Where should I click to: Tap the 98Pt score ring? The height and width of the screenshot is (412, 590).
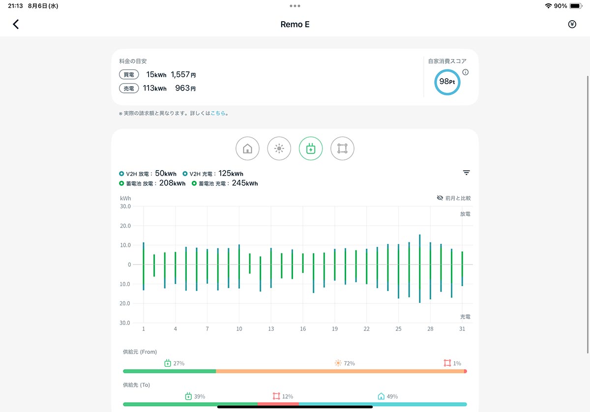[447, 82]
